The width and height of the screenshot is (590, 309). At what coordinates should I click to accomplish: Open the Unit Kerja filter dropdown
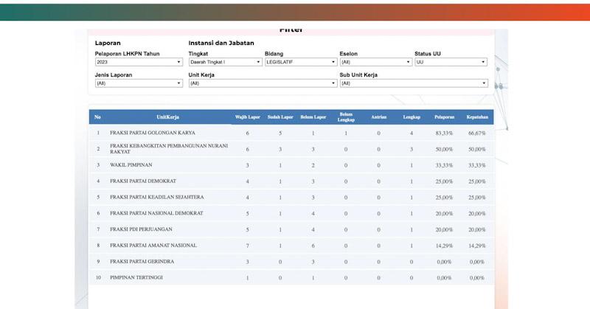click(x=262, y=83)
